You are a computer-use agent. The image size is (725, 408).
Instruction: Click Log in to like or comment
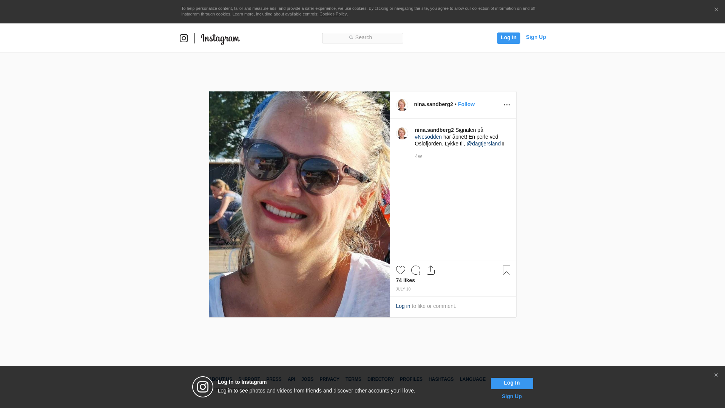[x=403, y=306]
